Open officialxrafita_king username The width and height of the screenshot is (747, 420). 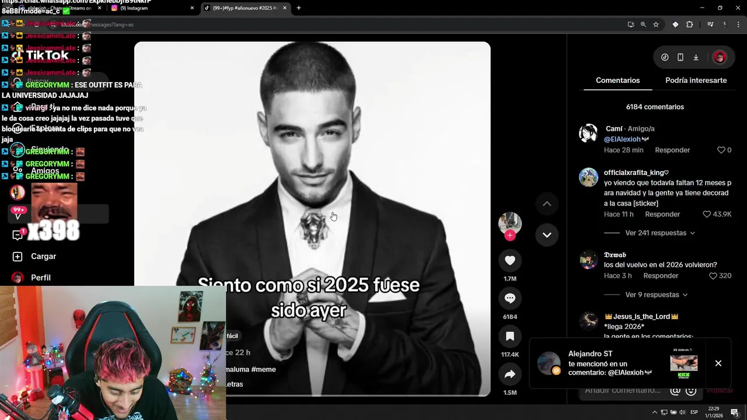click(636, 173)
